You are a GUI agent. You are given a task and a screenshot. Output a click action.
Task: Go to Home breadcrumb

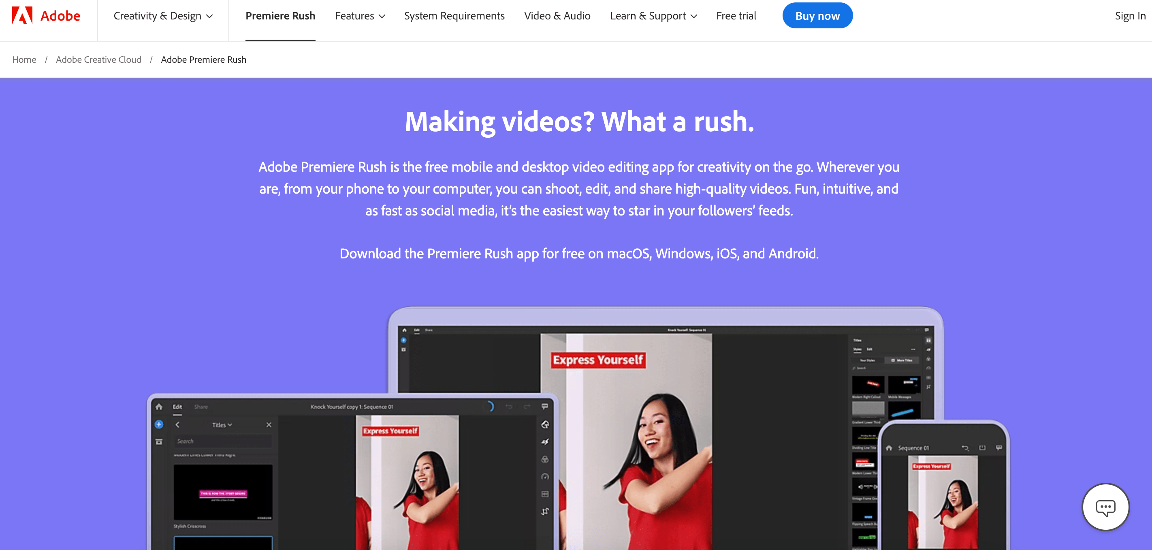pos(24,60)
